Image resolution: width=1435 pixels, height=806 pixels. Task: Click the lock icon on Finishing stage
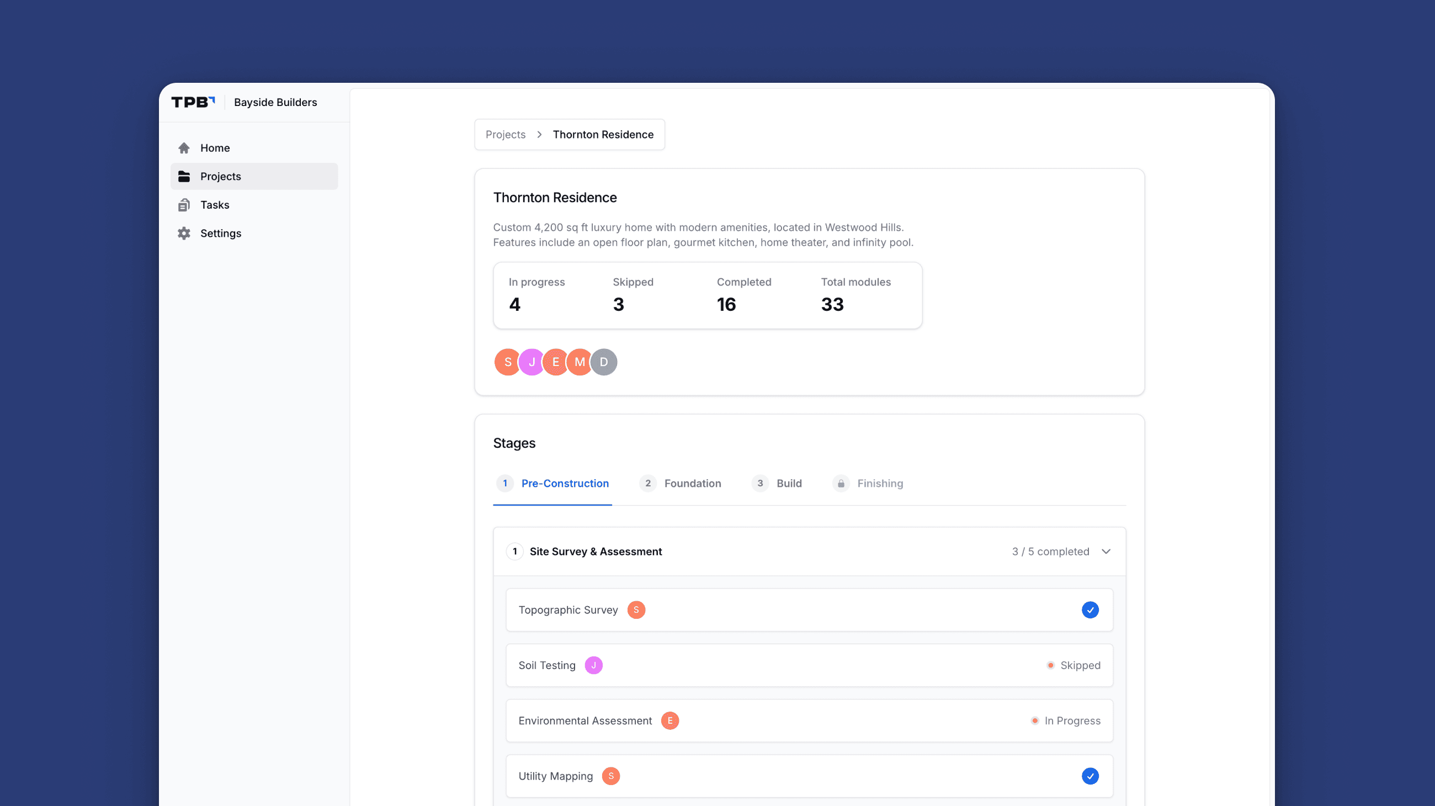click(841, 484)
